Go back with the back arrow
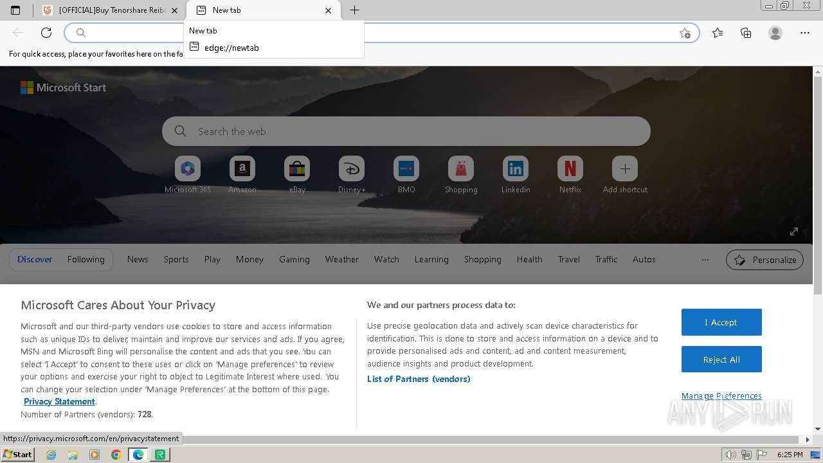The height and width of the screenshot is (463, 823). tap(18, 33)
